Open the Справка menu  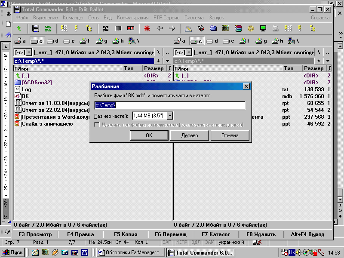(x=320, y=18)
